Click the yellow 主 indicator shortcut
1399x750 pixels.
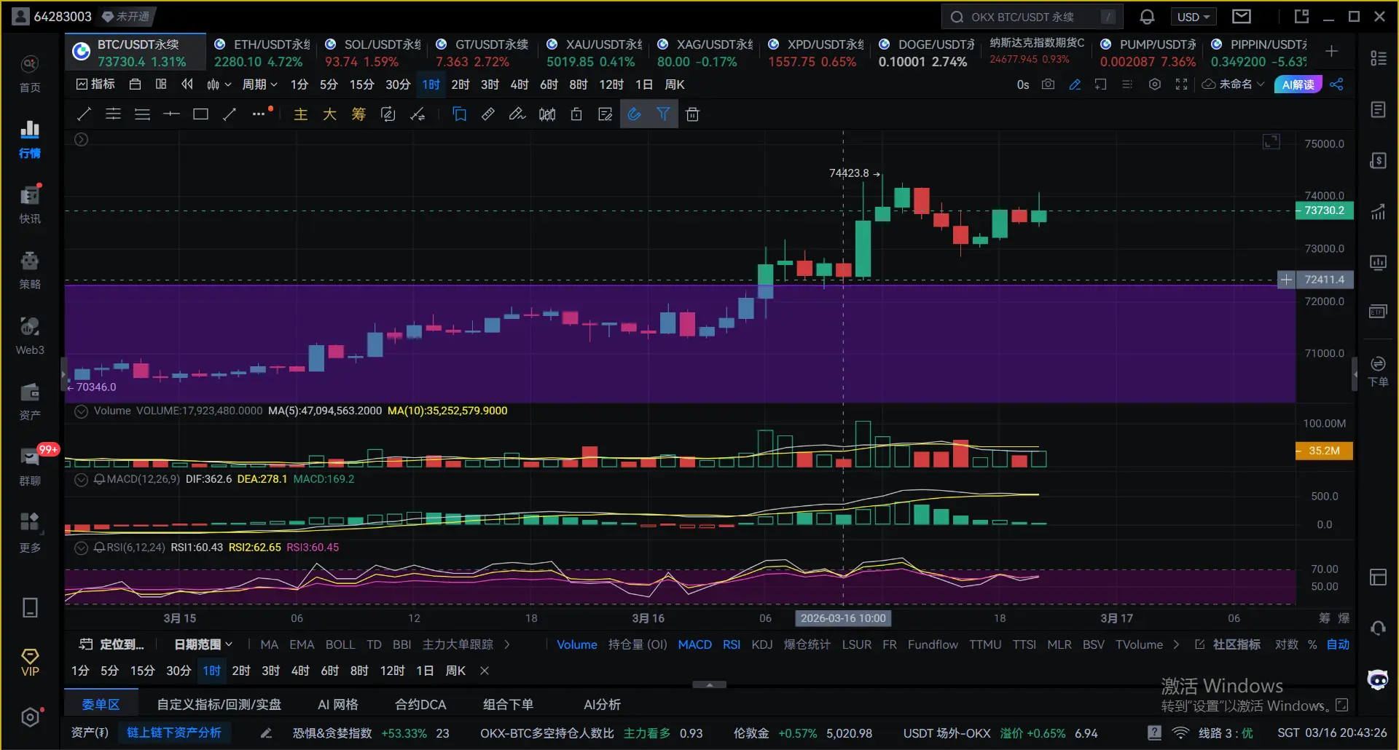[x=300, y=114]
